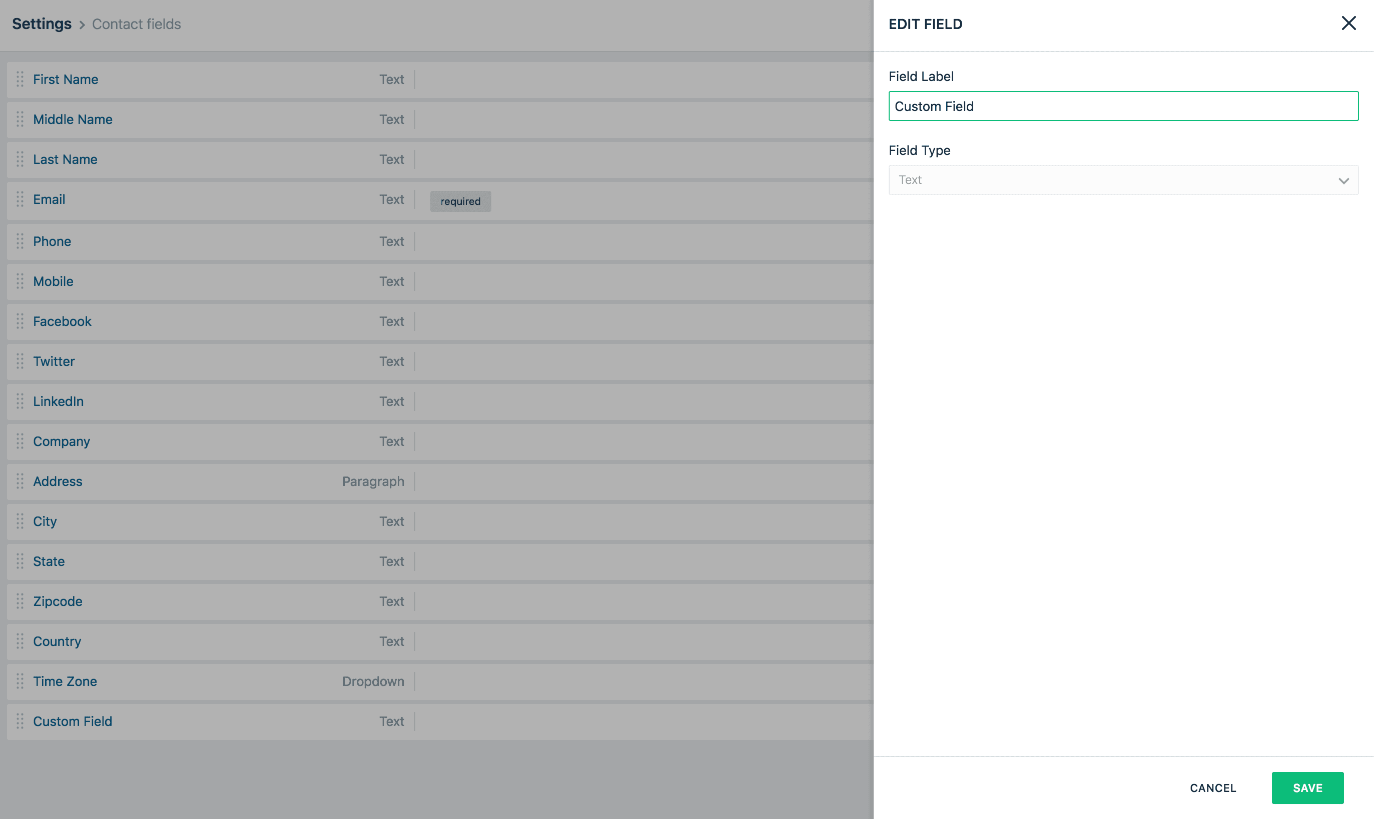Click the drag handle next to First Name
The width and height of the screenshot is (1374, 819).
click(x=20, y=79)
